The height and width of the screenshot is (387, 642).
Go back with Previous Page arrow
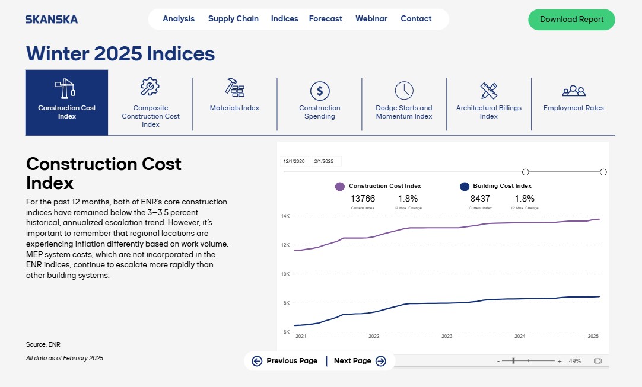[257, 361]
